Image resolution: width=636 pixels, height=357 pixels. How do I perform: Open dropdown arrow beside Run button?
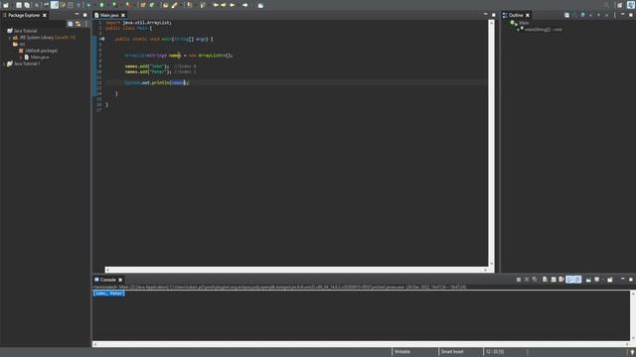coord(107,5)
